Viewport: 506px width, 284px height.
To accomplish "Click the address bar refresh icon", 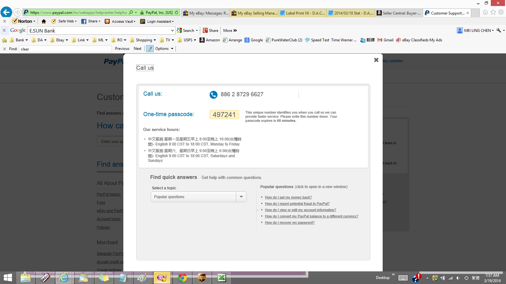I will click(176, 13).
